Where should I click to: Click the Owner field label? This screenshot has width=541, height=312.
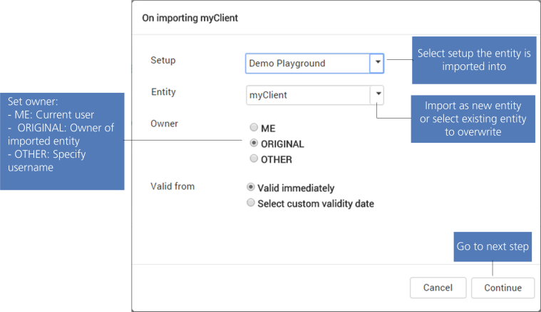[x=164, y=124]
